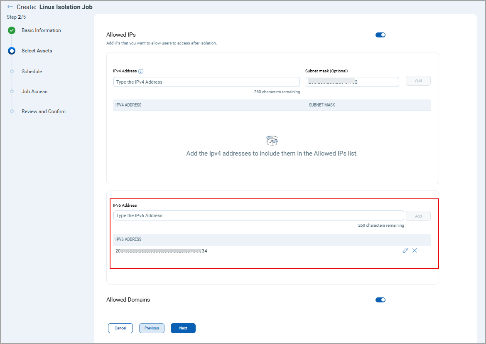Edit the listed IPv6 address with pencil icon

click(405, 250)
